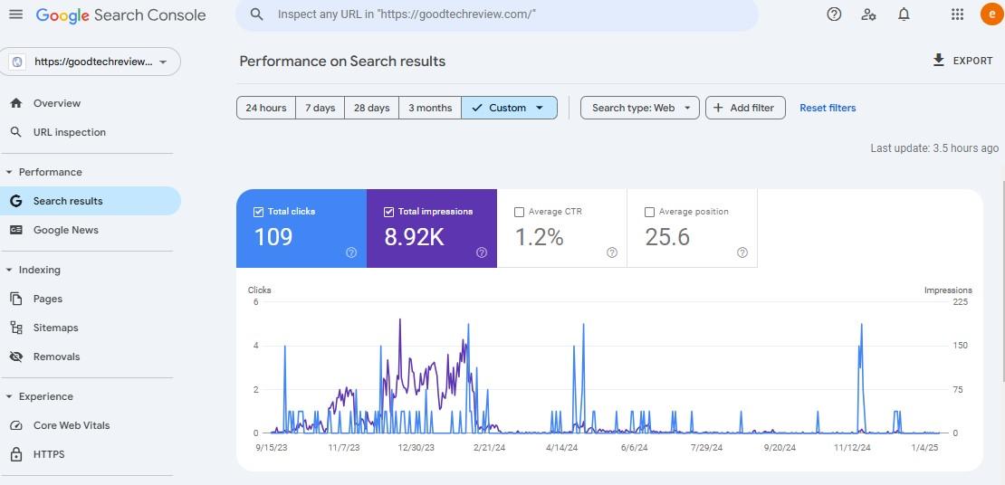Collapse the Experience section
The height and width of the screenshot is (485, 1005).
9,396
